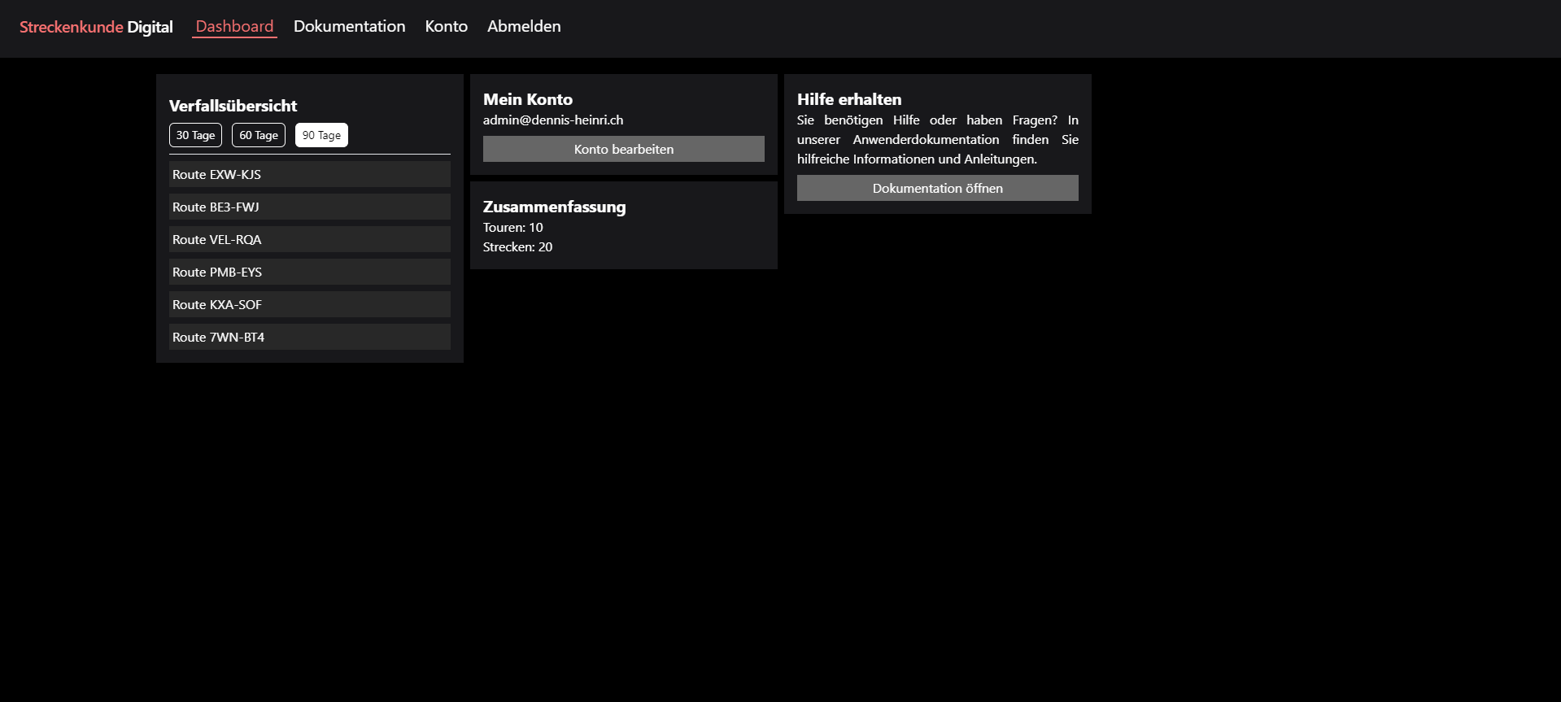Click the Touren count in Zusammenfassung

tap(512, 227)
